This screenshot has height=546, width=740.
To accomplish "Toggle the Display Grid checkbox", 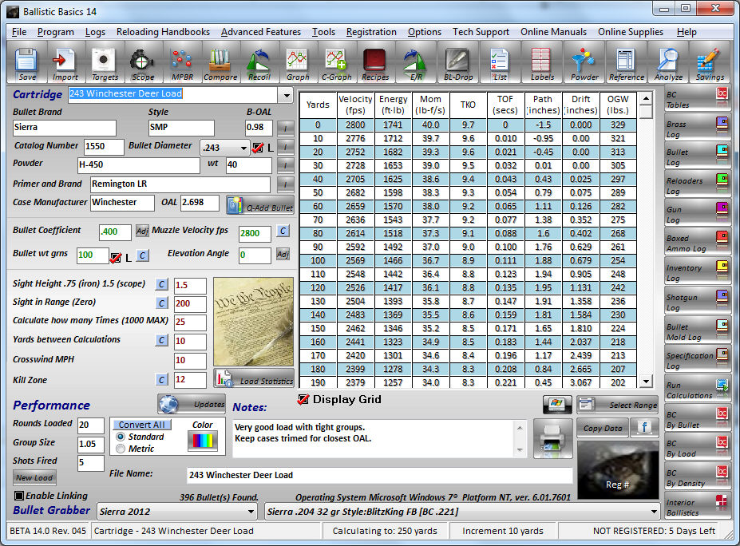I will pyautogui.click(x=303, y=399).
